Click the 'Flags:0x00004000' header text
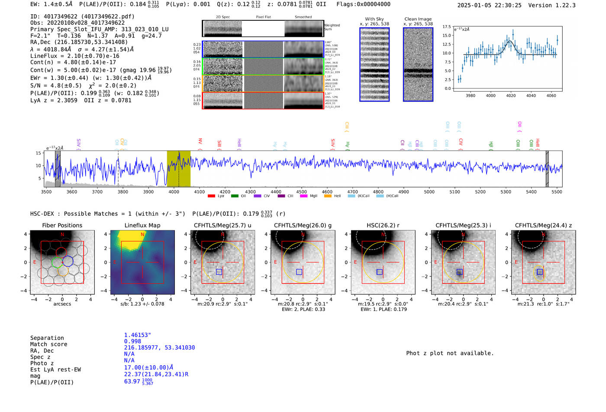Viewport: 606px width, 412px height. click(364, 4)
